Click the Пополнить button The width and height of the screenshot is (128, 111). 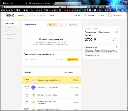[x=78, y=15]
